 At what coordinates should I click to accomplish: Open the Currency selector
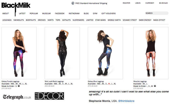click(150, 3)
